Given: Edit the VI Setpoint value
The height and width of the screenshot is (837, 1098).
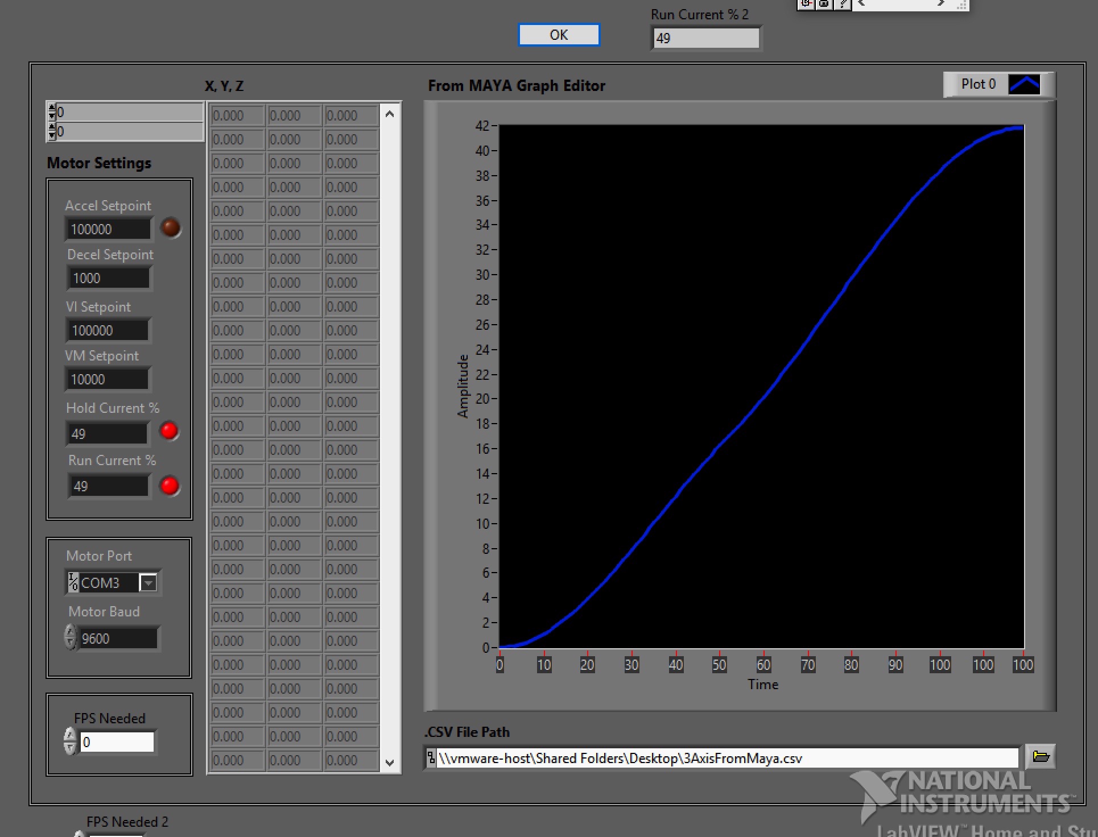Looking at the screenshot, I should click(108, 330).
